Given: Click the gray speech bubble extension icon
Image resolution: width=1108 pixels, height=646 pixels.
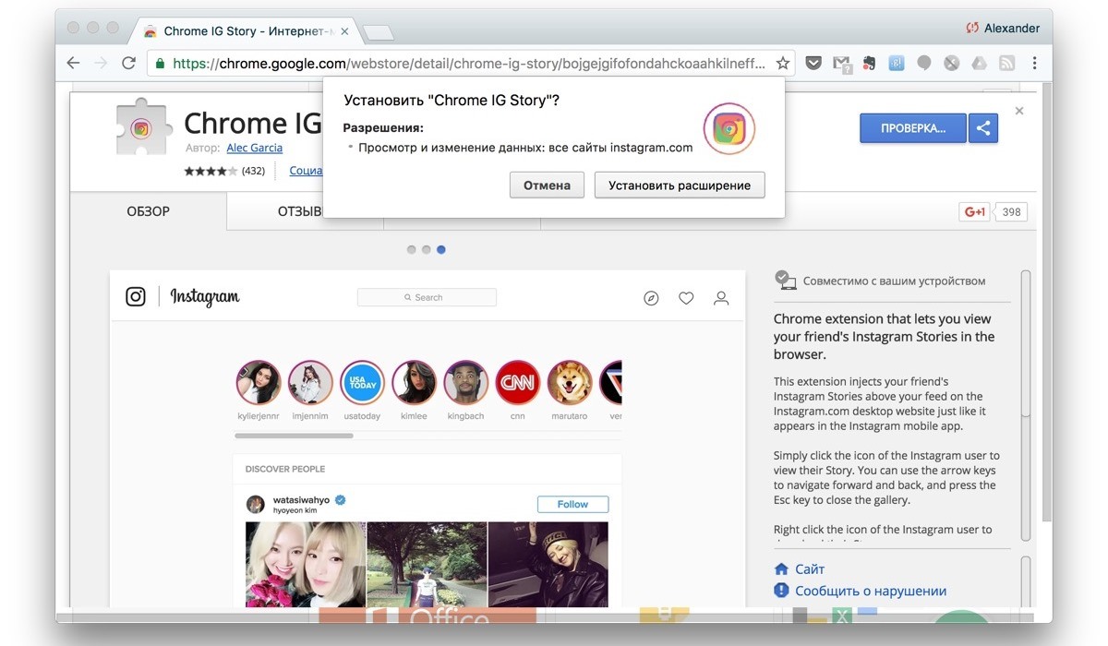Looking at the screenshot, I should click(x=923, y=64).
